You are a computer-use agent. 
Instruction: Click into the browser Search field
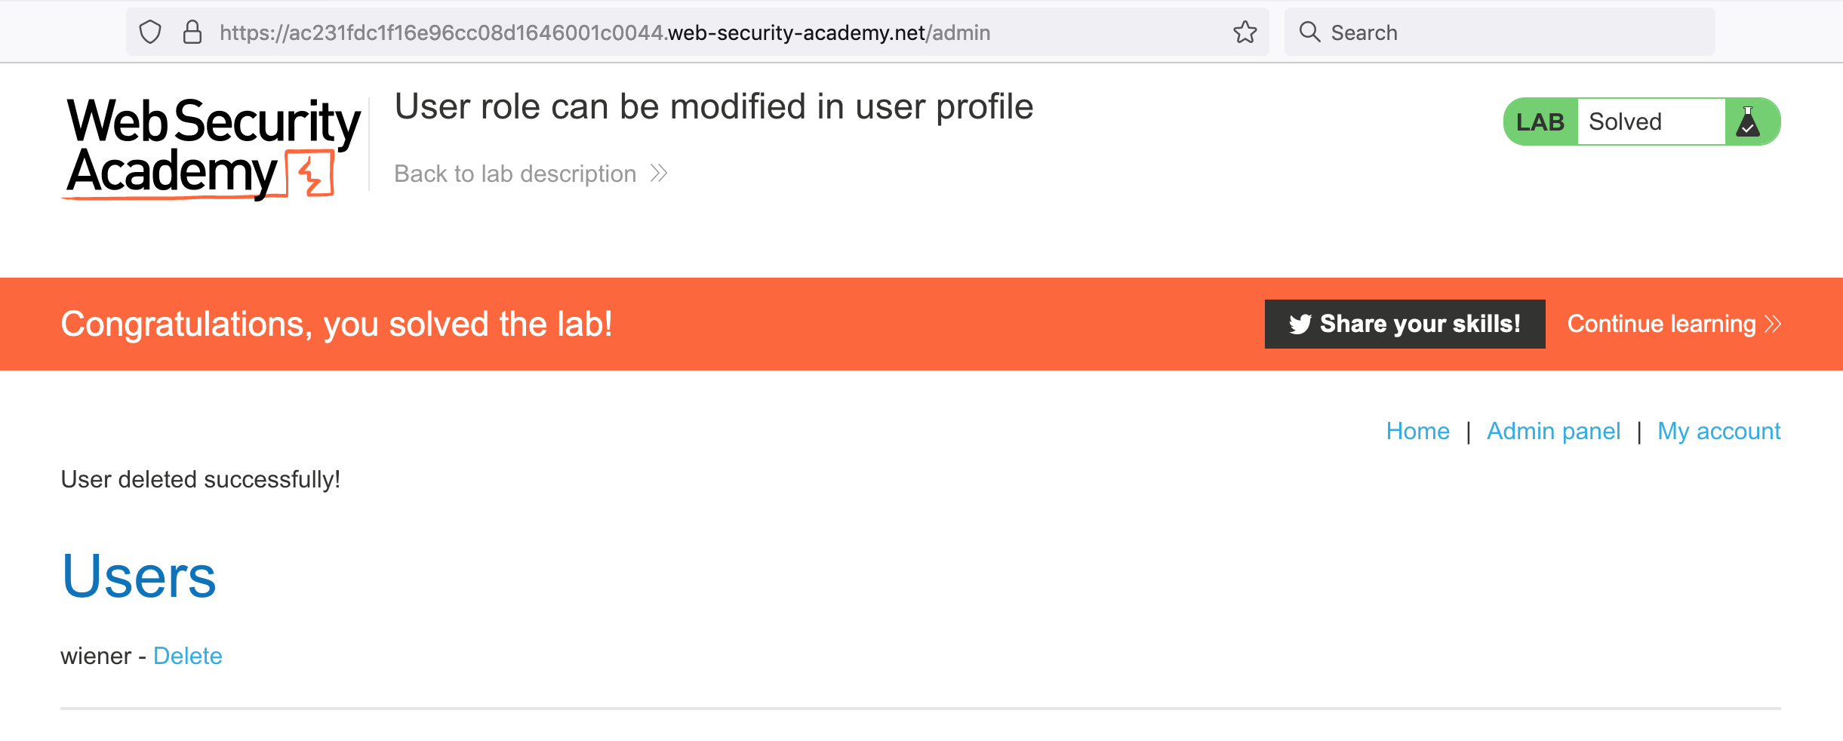[1509, 32]
